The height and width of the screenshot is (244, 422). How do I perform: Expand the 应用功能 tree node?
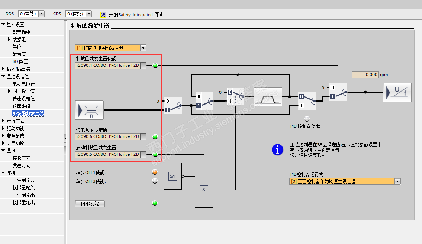3,143
